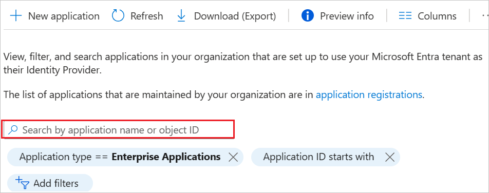This screenshot has height=193, width=489.
Task: Remove the Application ID starts with filter
Action: click(x=389, y=157)
